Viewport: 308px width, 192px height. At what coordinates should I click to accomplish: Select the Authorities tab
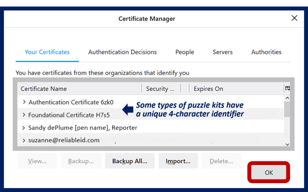[x=266, y=52]
